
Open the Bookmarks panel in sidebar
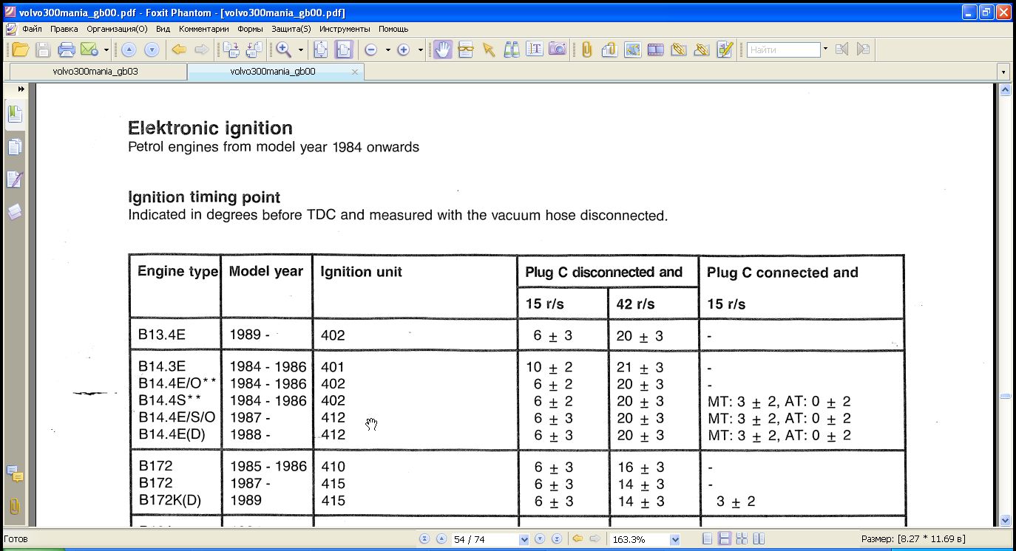(x=15, y=114)
